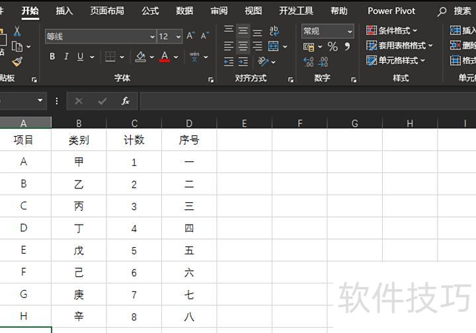This screenshot has height=333, width=476.
Task: Open the 公式 ribbon tab
Action: point(150,11)
